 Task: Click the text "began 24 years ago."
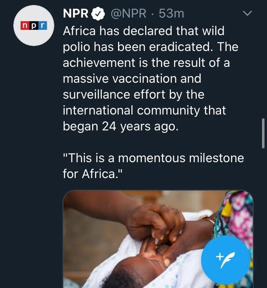pos(120,126)
